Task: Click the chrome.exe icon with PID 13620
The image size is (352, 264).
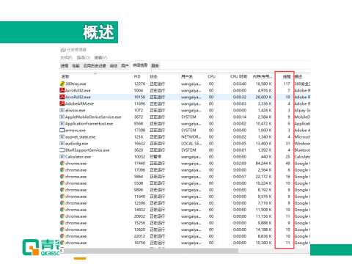Action: click(x=62, y=230)
